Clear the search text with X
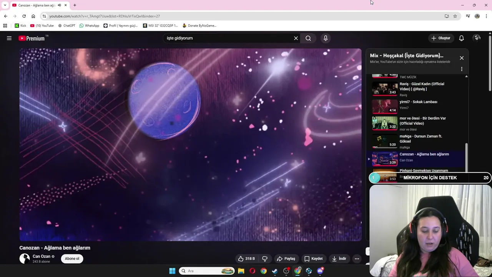Image resolution: width=492 pixels, height=277 pixels. [x=296, y=38]
